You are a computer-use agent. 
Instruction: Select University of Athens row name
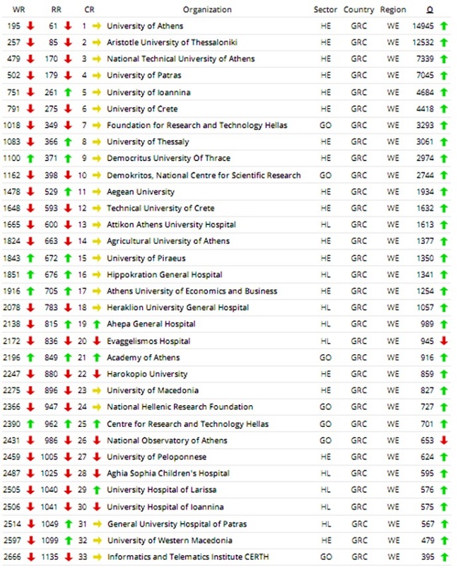click(x=145, y=26)
